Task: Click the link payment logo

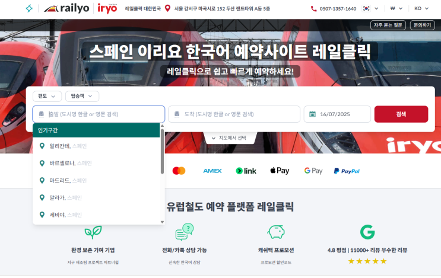Action: point(246,171)
